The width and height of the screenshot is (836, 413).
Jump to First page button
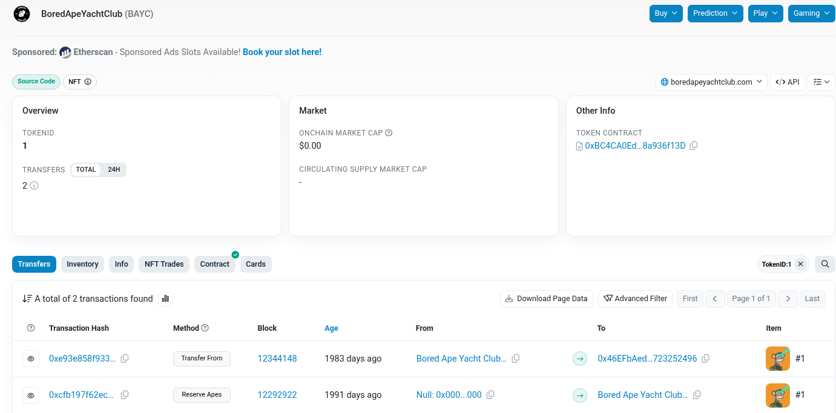coord(690,299)
